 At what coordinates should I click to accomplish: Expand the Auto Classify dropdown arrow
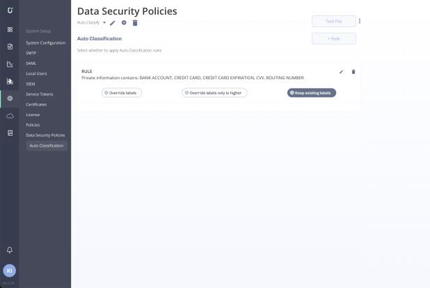(x=104, y=23)
